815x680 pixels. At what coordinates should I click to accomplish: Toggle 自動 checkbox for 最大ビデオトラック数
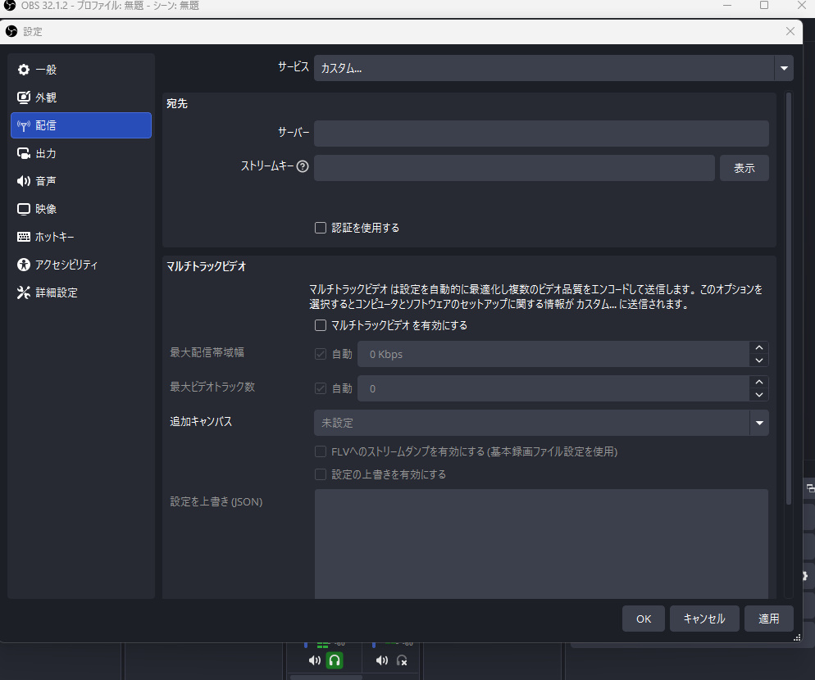pyautogui.click(x=321, y=388)
